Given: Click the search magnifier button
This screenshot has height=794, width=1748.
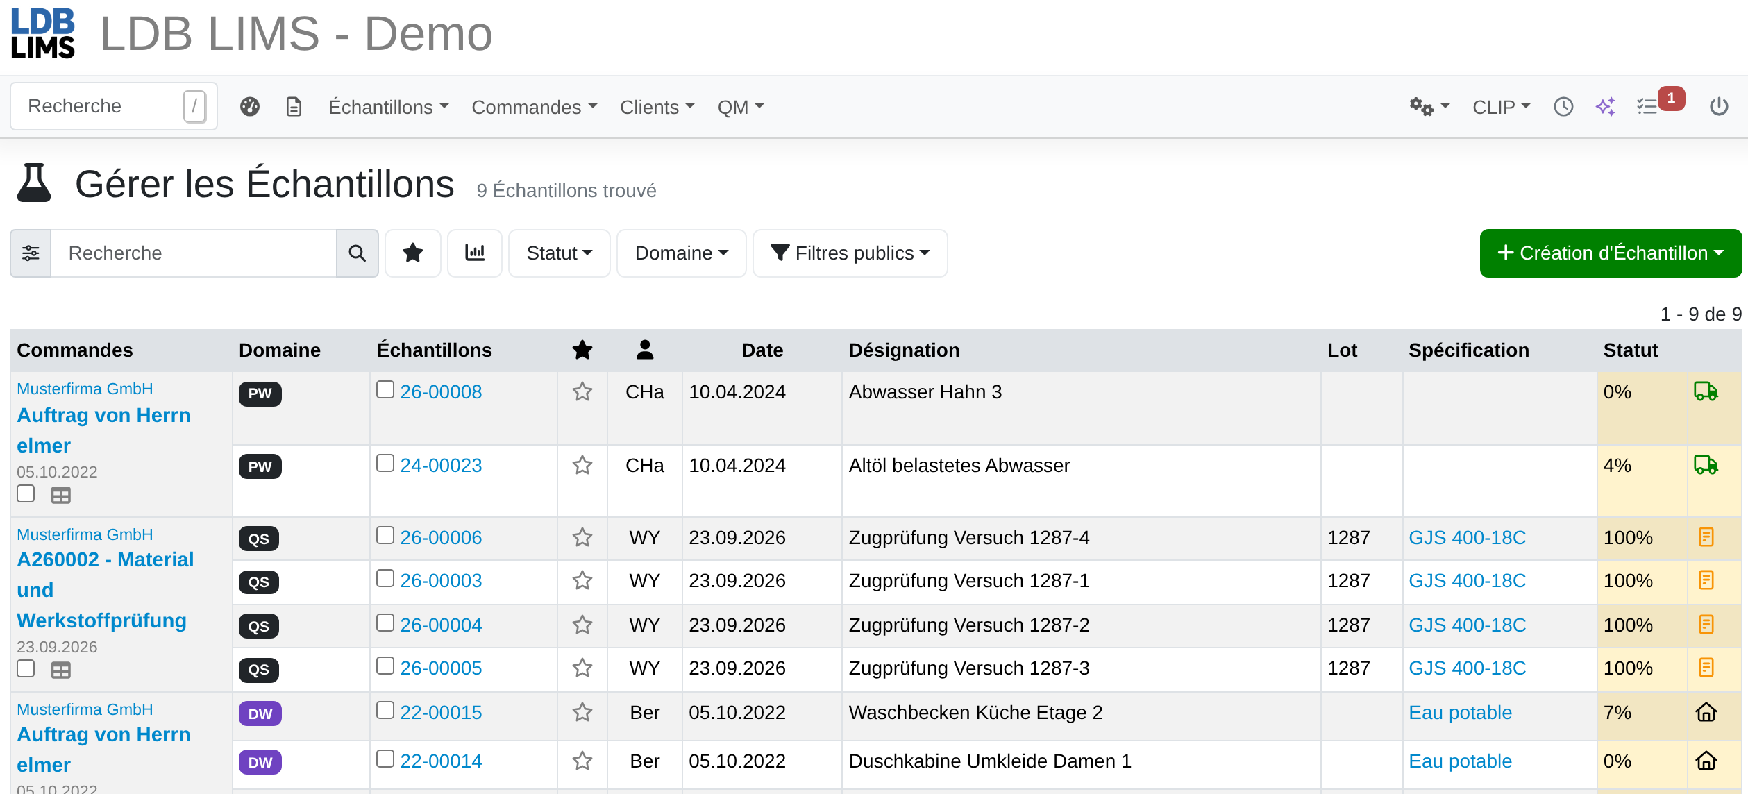Looking at the screenshot, I should pos(358,253).
